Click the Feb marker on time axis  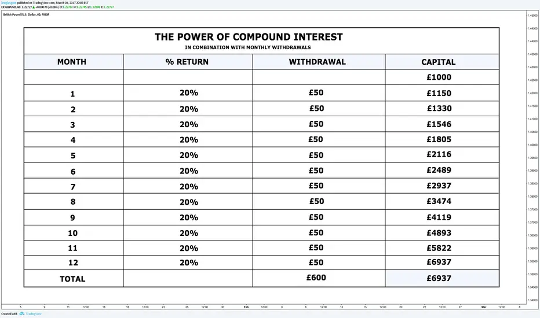pyautogui.click(x=246, y=307)
